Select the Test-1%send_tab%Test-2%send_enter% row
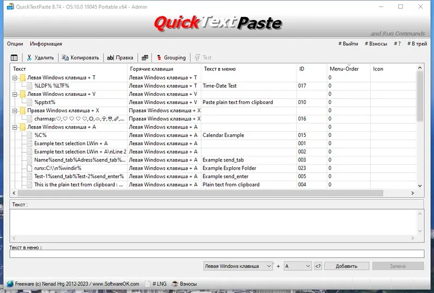The width and height of the screenshot is (434, 293). (213, 177)
